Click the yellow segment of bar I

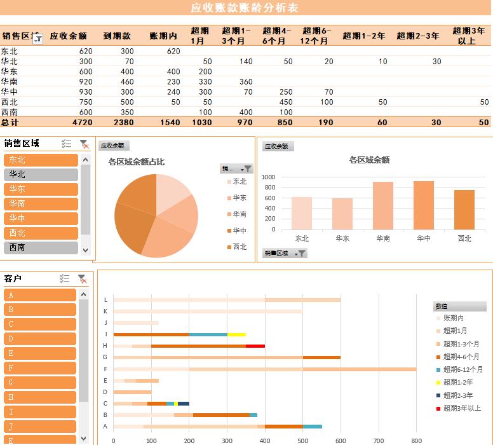[236, 334]
